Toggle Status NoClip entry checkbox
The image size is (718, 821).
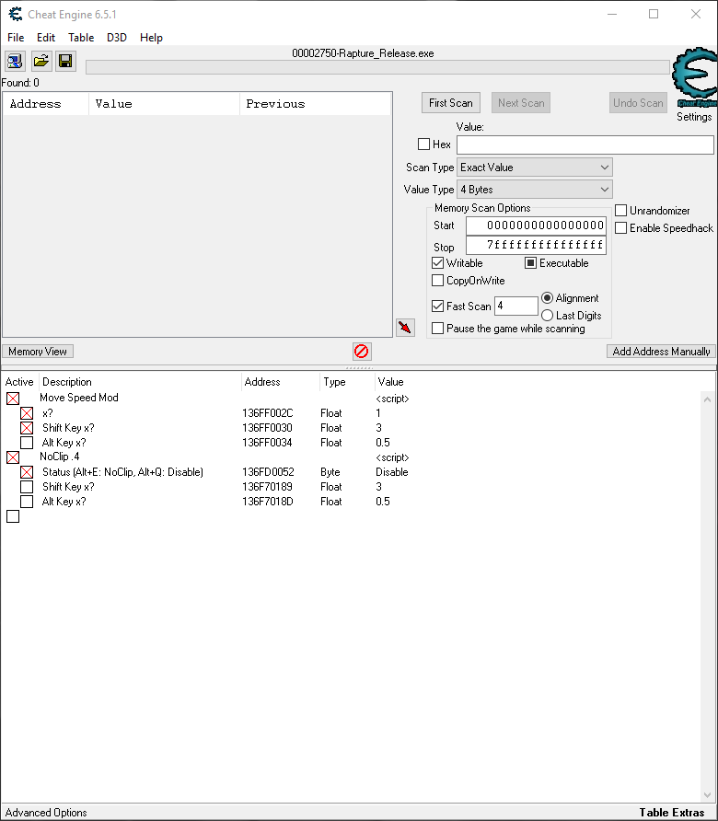click(27, 472)
